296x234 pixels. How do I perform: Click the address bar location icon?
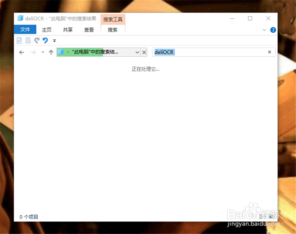[61, 52]
